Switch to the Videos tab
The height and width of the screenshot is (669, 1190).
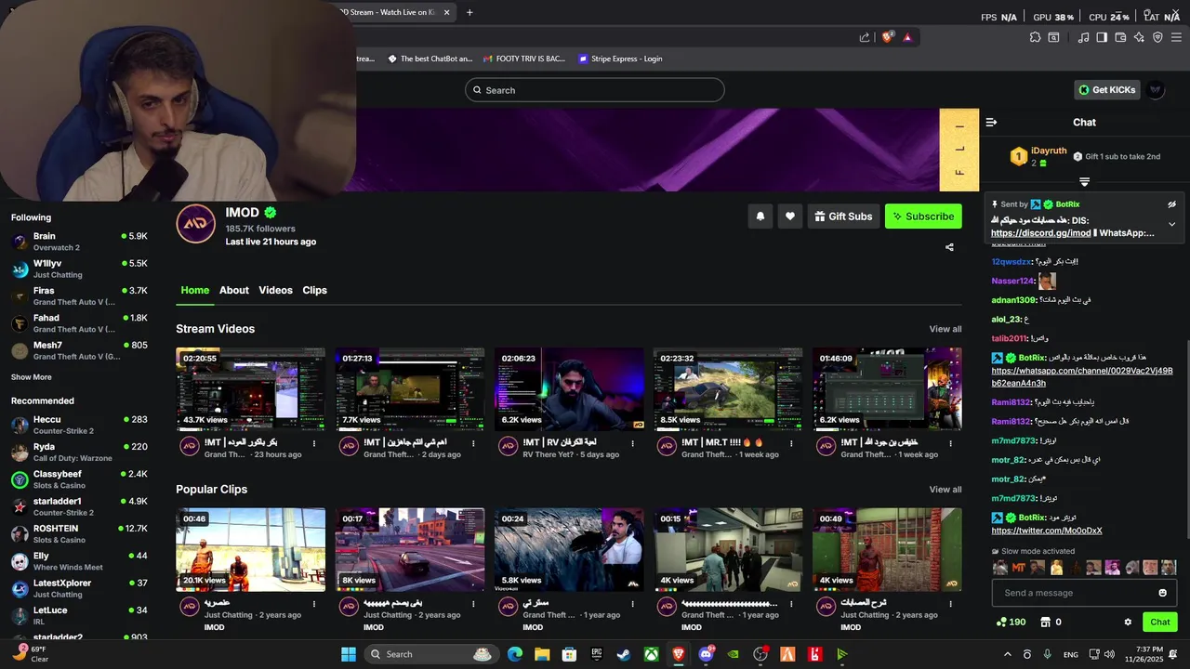click(x=275, y=290)
